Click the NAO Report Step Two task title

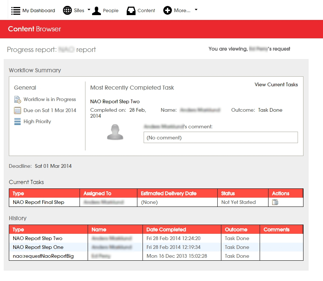click(115, 101)
